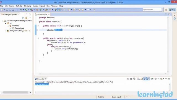
Task: Collapse the variable length method parameters project
Action: coord(3,21)
